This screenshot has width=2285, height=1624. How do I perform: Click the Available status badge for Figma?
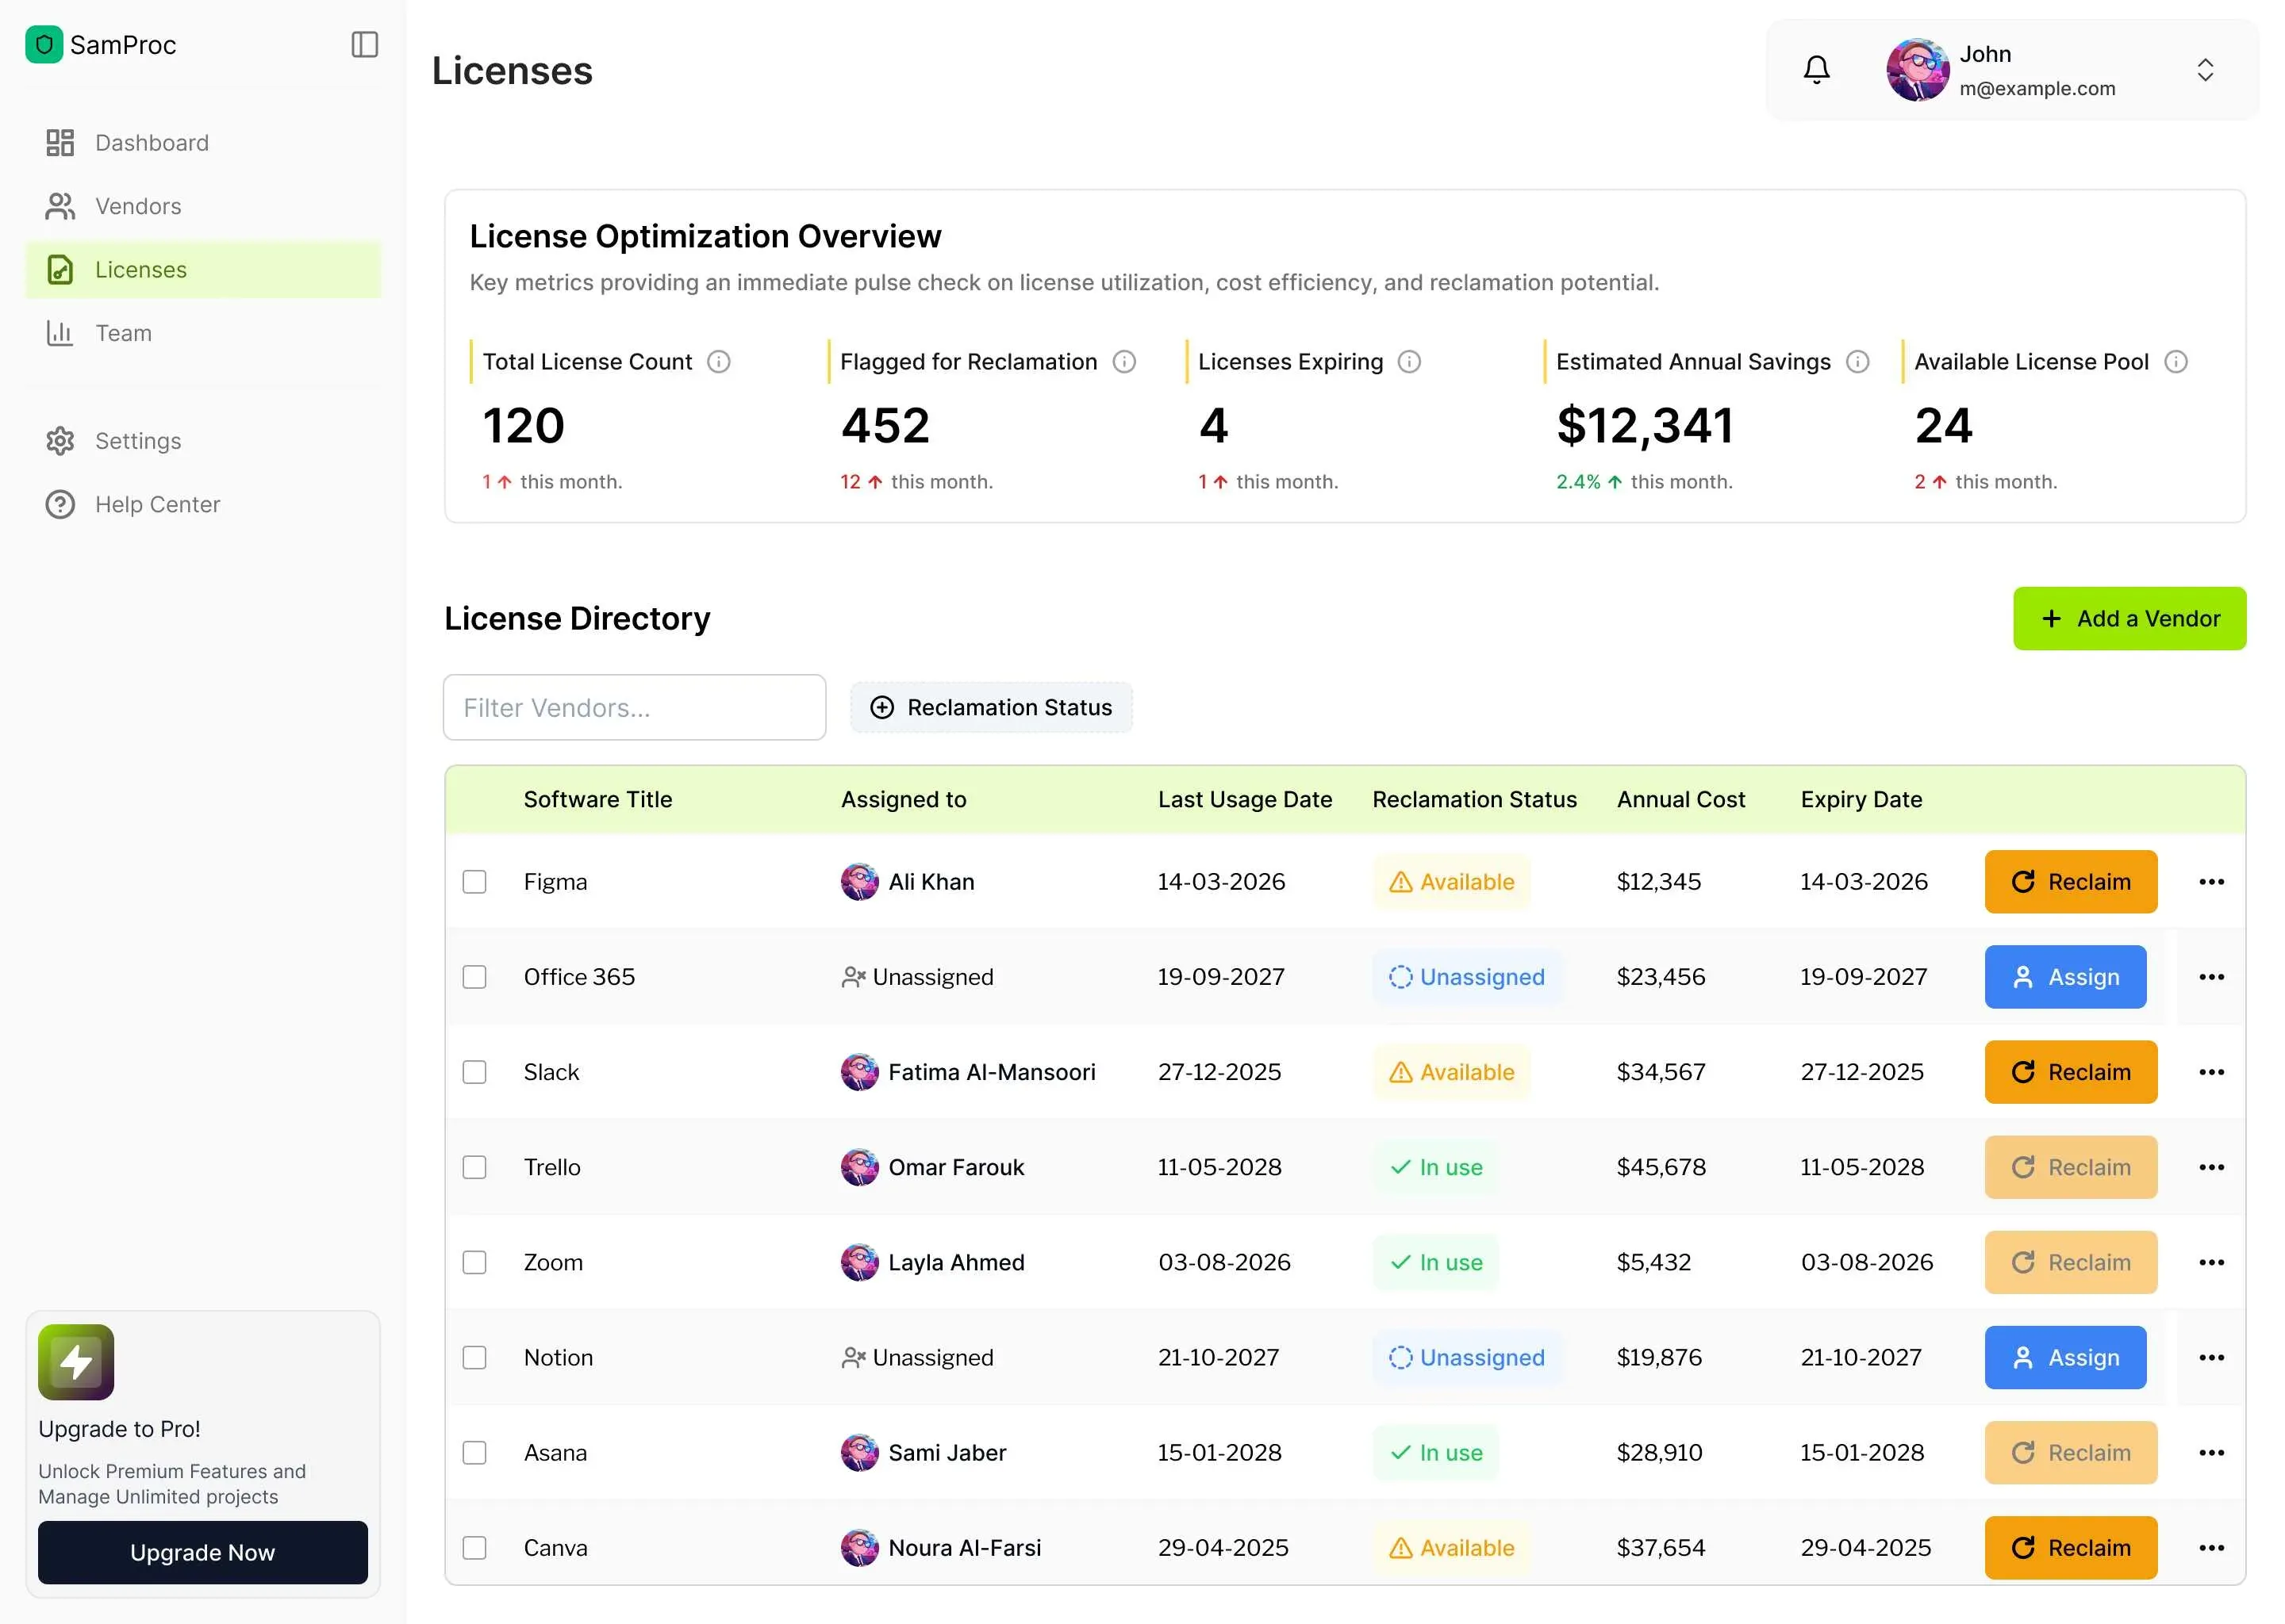(1452, 882)
